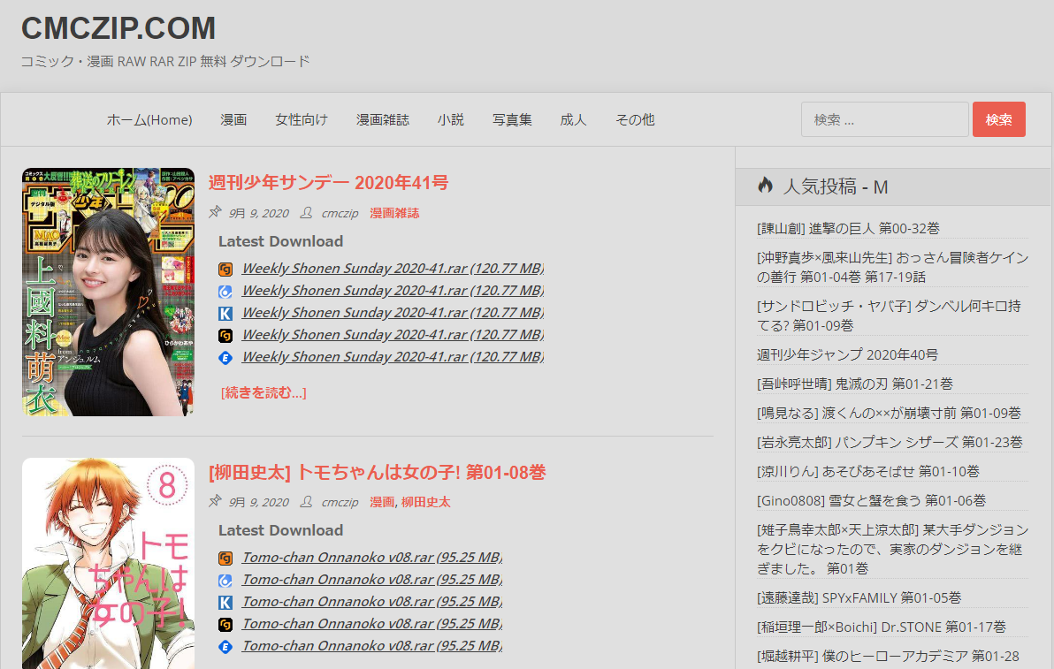Click the blue hexagon E icon beside Tomo-chan
Viewport: 1054px width, 669px height.
click(x=225, y=647)
